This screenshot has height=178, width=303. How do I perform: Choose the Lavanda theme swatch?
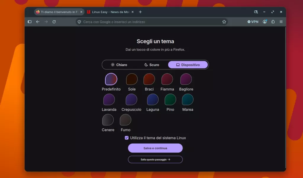[x=109, y=99]
